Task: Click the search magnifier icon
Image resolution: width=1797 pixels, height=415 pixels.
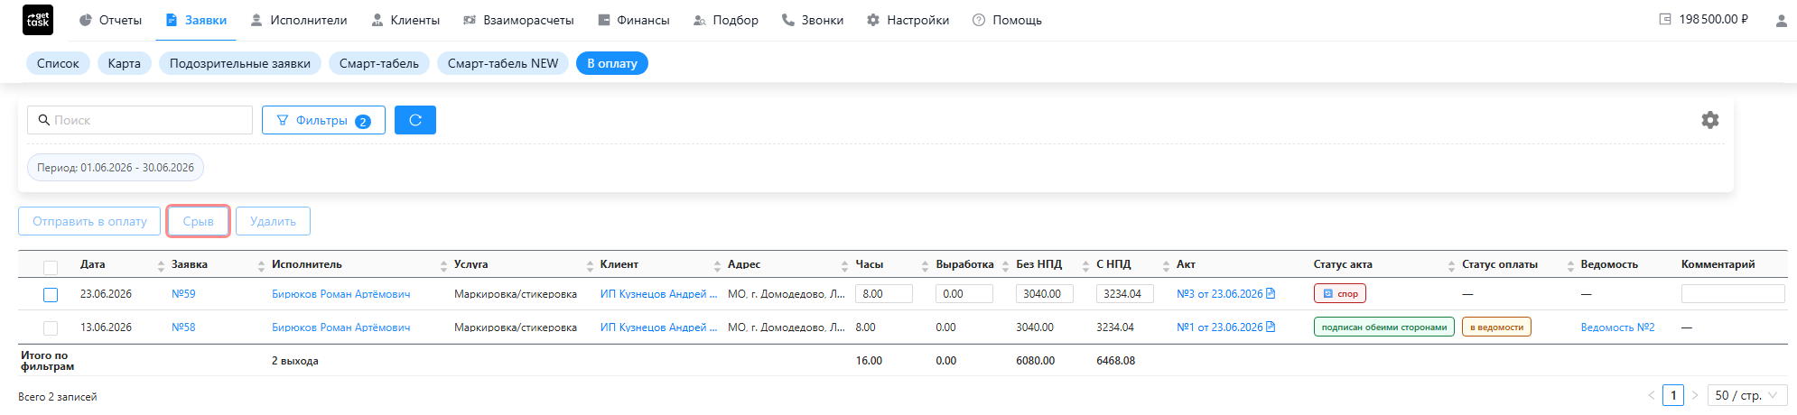Action: point(43,120)
